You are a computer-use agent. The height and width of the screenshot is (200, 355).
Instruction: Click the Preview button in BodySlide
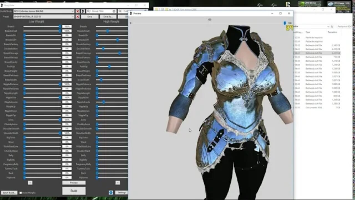[x=74, y=183]
